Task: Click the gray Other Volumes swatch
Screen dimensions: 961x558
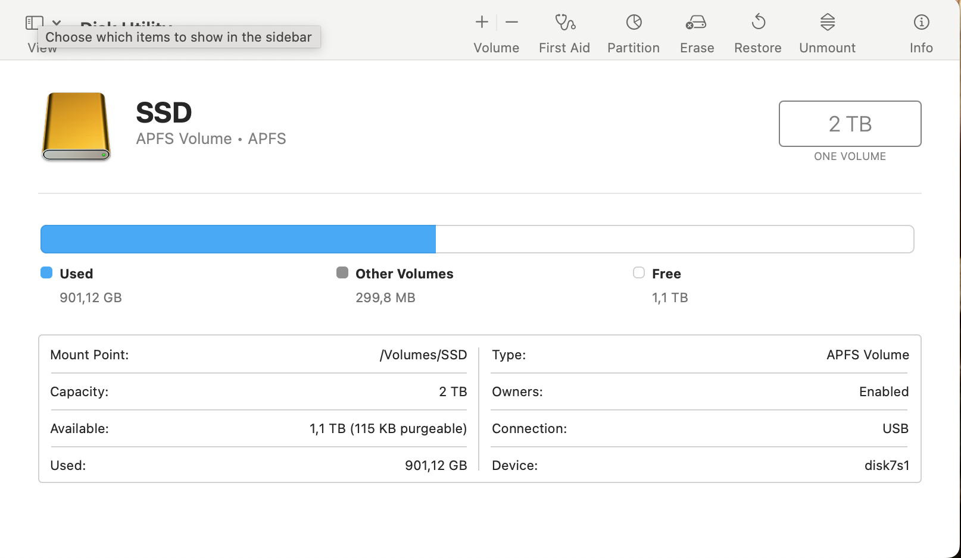Action: point(342,272)
